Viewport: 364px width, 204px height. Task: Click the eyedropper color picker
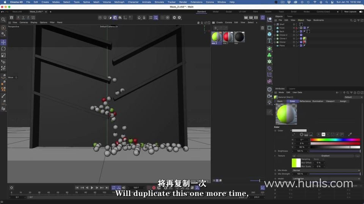click(350, 134)
